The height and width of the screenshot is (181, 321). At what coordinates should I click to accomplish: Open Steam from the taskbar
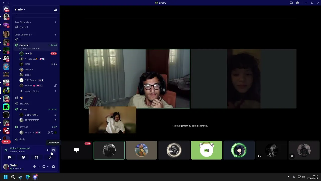[20, 177]
